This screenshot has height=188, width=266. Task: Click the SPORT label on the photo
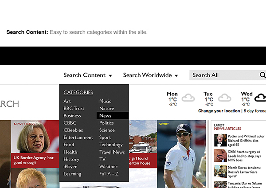click(x=164, y=124)
